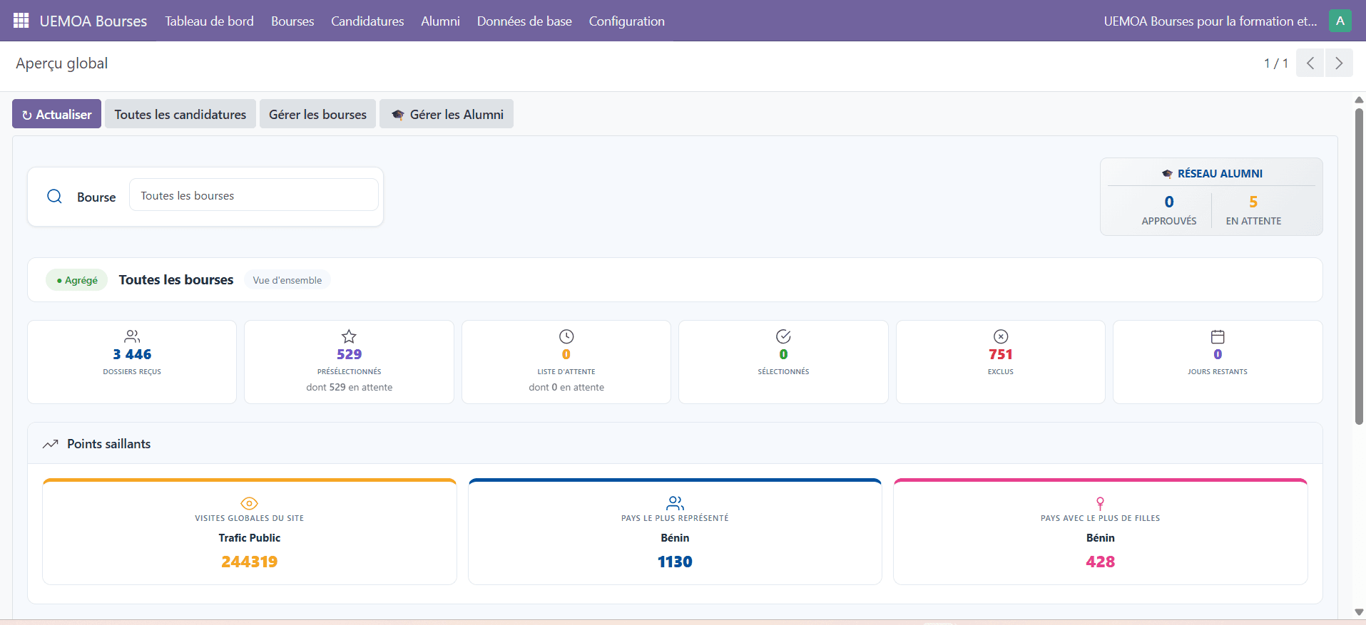1366x625 pixels.
Task: Click the 'dont 0 en attente' text
Action: [x=566, y=387]
